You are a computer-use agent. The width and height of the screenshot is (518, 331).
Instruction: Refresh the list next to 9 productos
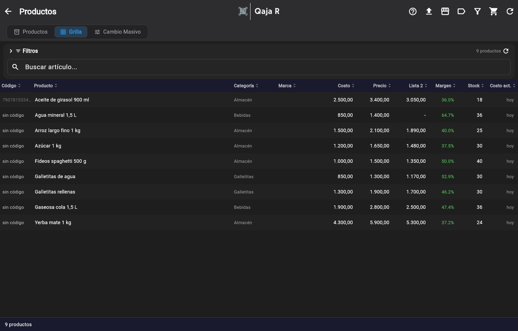[506, 51]
